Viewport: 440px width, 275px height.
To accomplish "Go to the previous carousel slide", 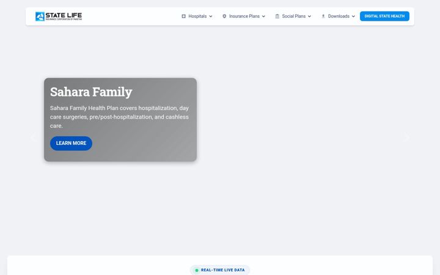I will click(33, 137).
